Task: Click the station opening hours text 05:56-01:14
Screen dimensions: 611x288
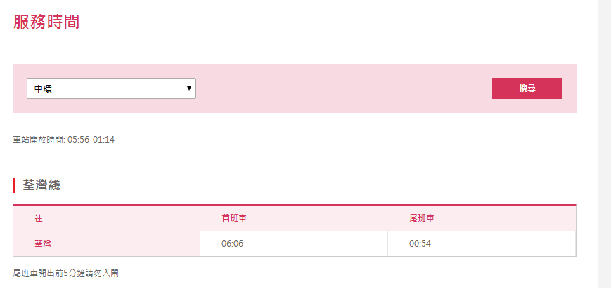Action: (91, 140)
